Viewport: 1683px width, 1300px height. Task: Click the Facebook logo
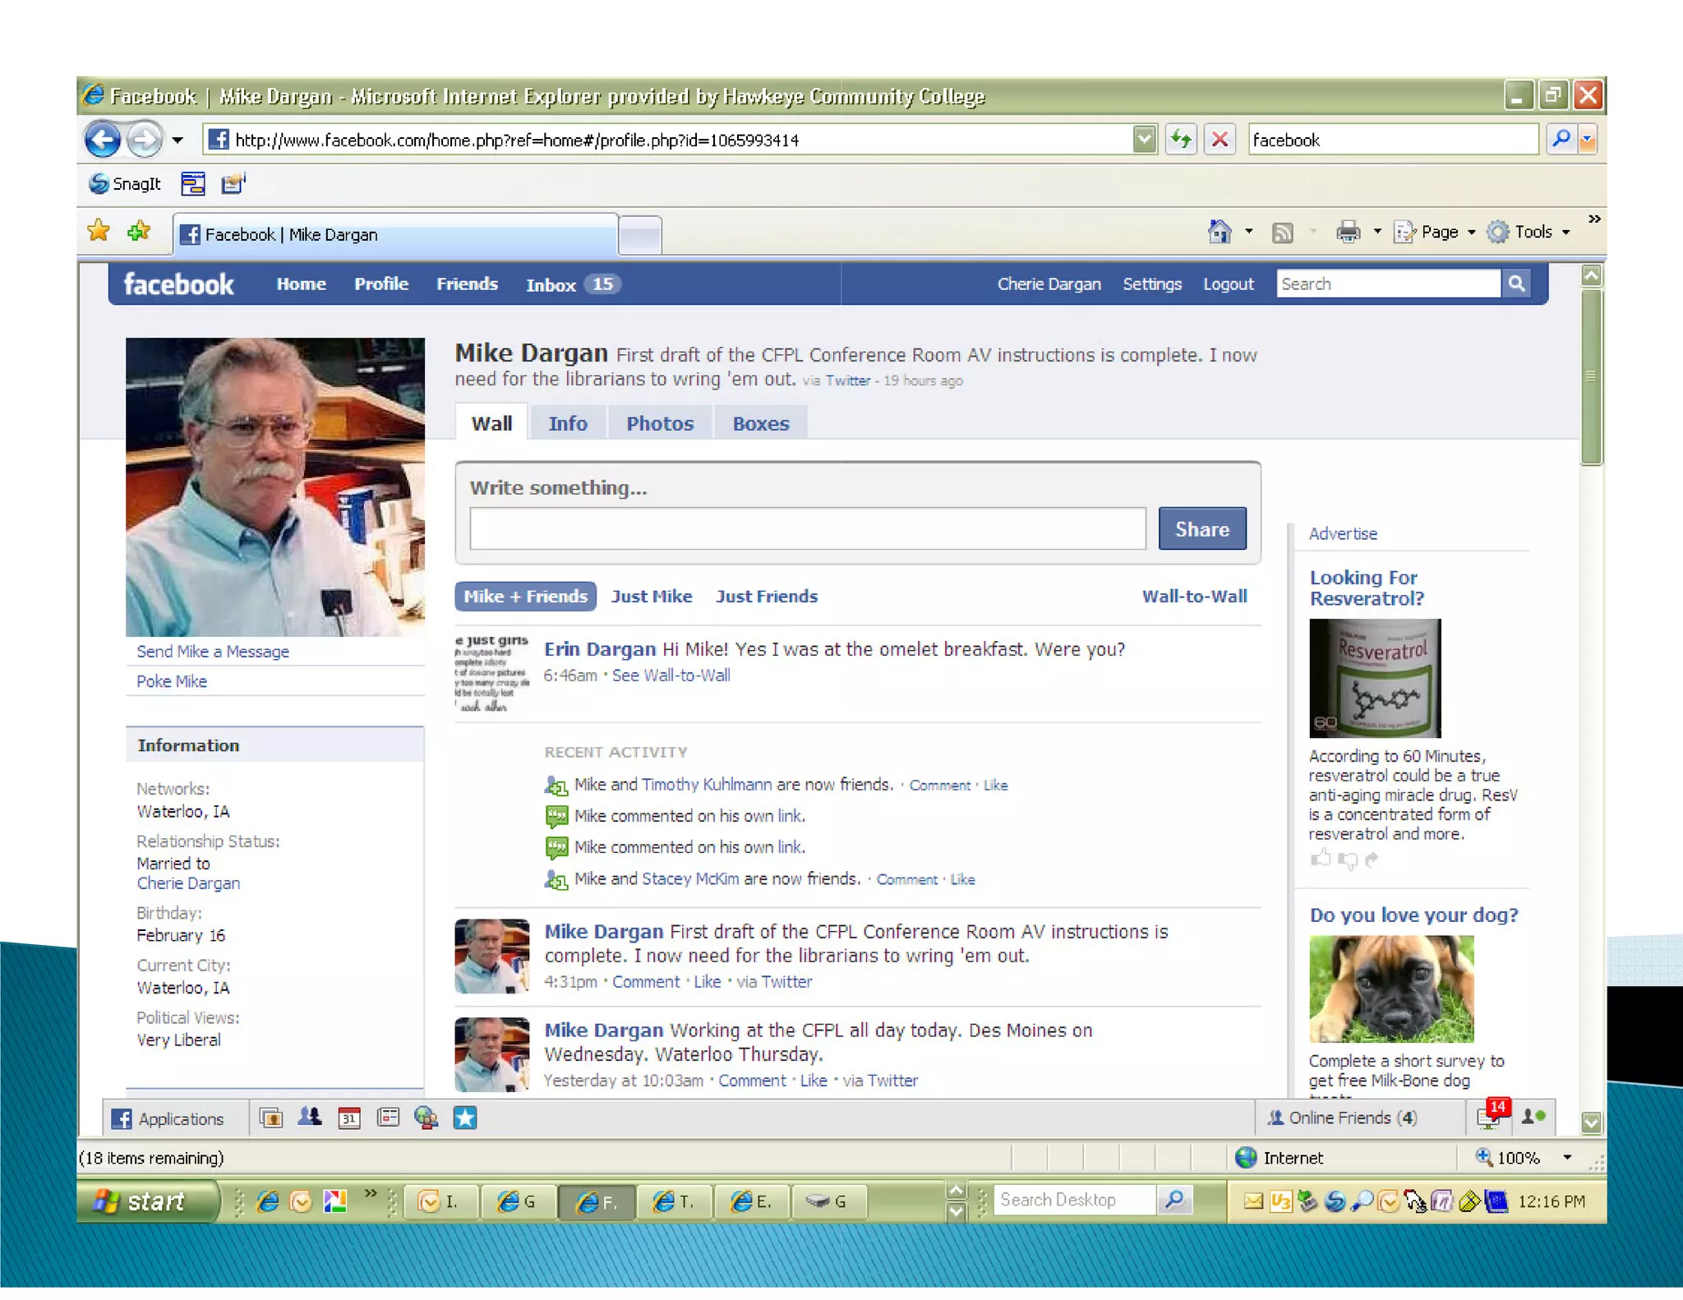178,284
